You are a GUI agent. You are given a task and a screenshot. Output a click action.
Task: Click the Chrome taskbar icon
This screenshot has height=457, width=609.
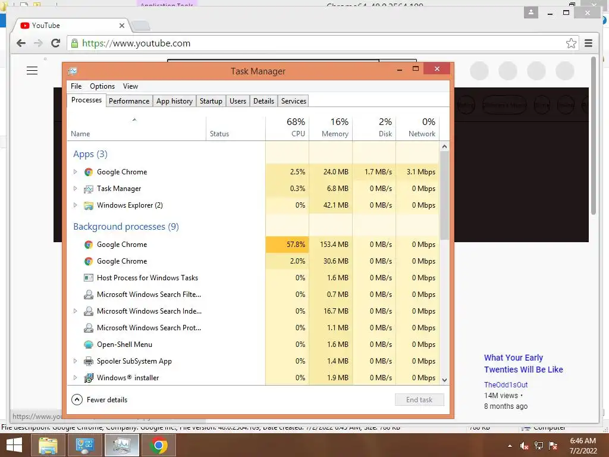pos(158,445)
